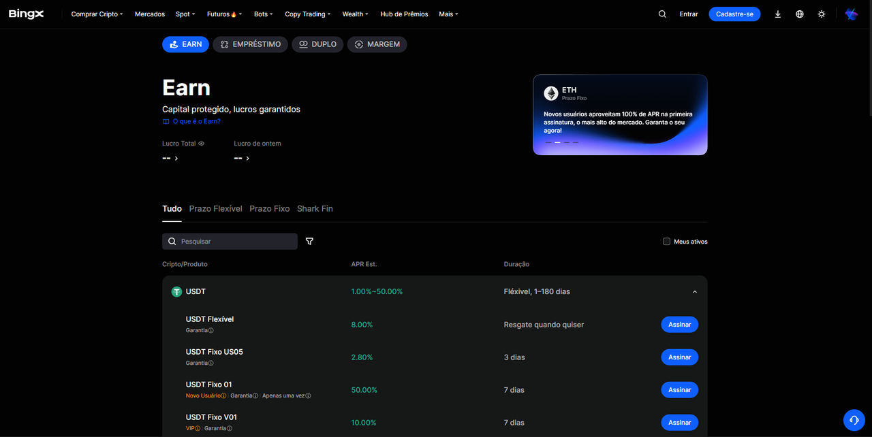The height and width of the screenshot is (437, 872).
Task: Check the Meus ativos checkbox
Action: (x=666, y=242)
